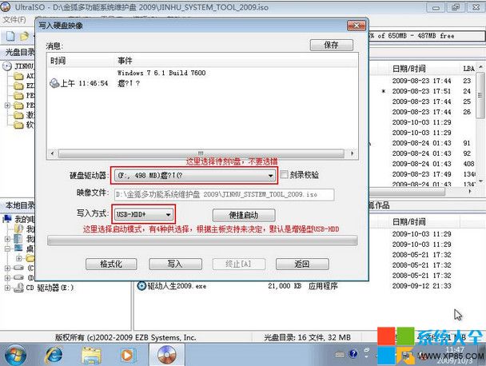This screenshot has width=486, height=366.
Task: Select CD 驱动器(E:) drive icon
Action: (19, 288)
